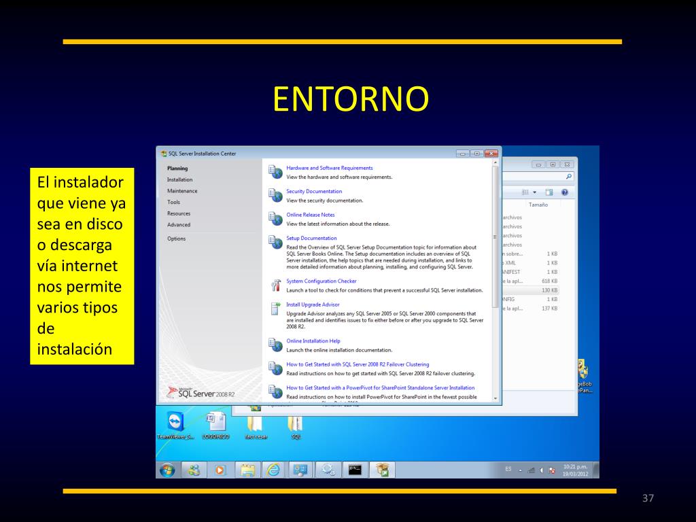
Task: Click the ES language indicator in taskbar
Action: [508, 469]
